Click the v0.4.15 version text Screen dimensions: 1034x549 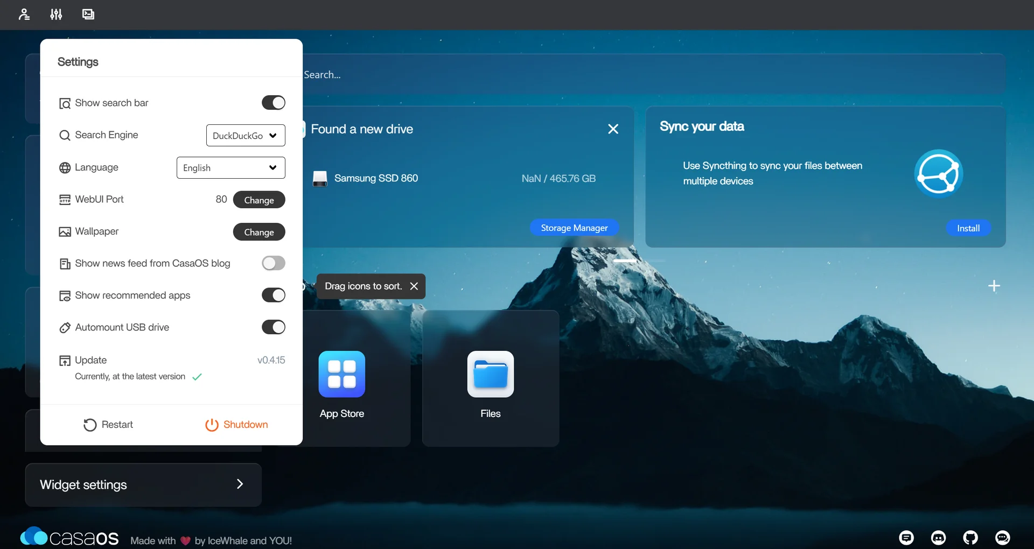(271, 360)
